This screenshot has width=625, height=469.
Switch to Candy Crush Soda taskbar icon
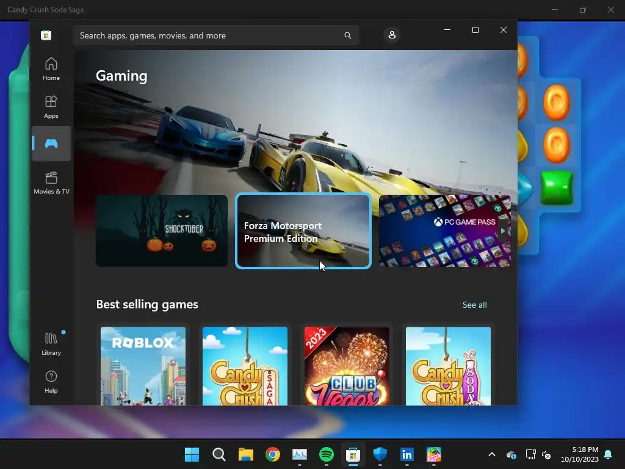point(434,454)
